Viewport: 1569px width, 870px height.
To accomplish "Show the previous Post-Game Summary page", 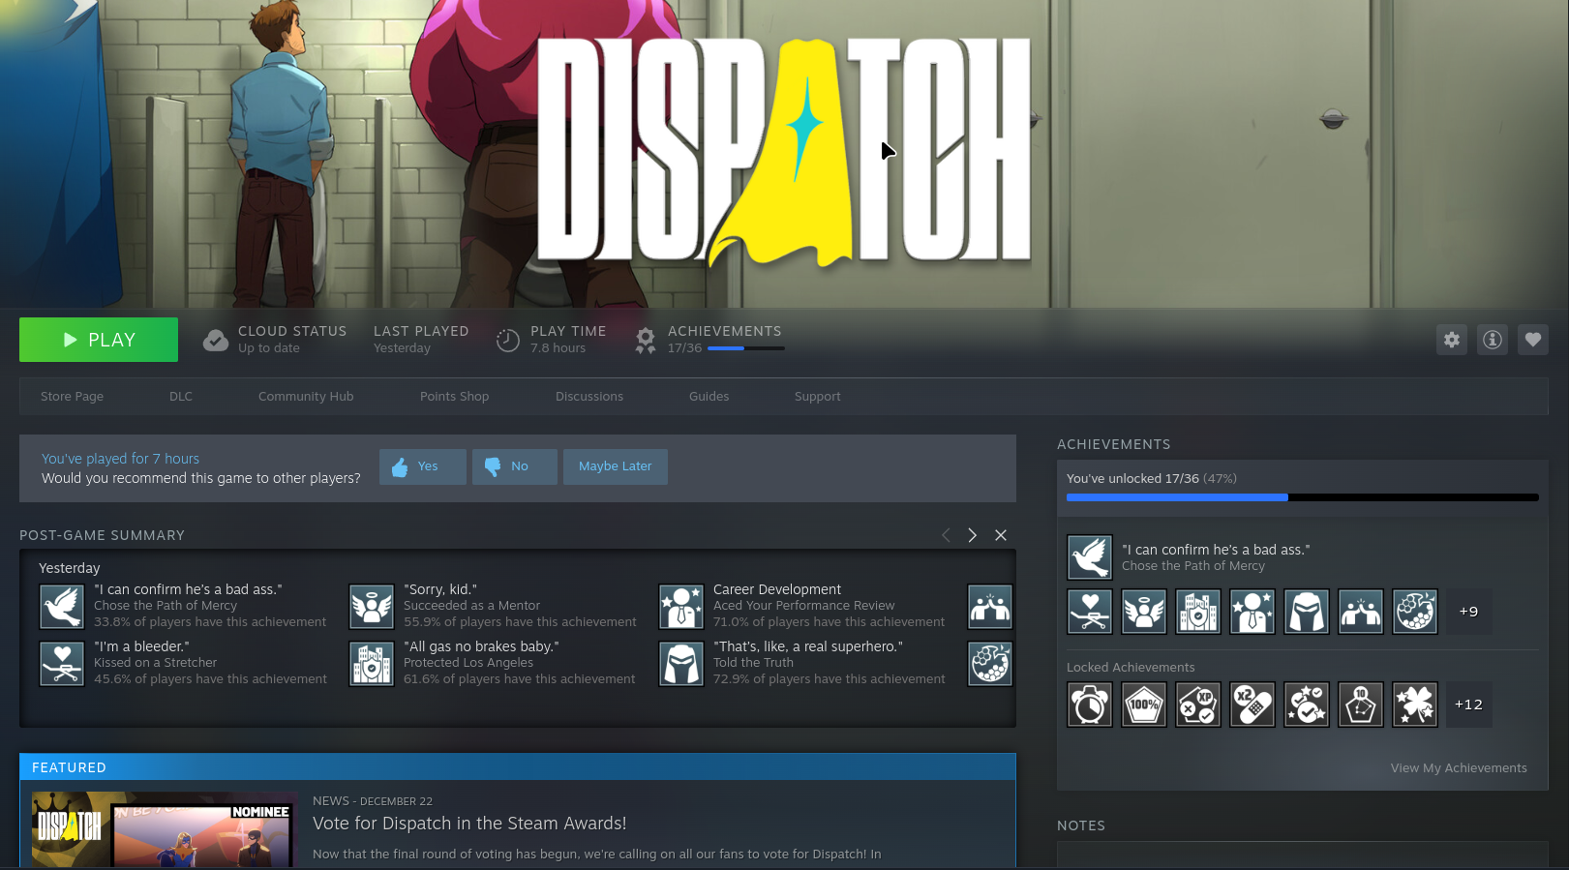I will [x=946, y=535].
